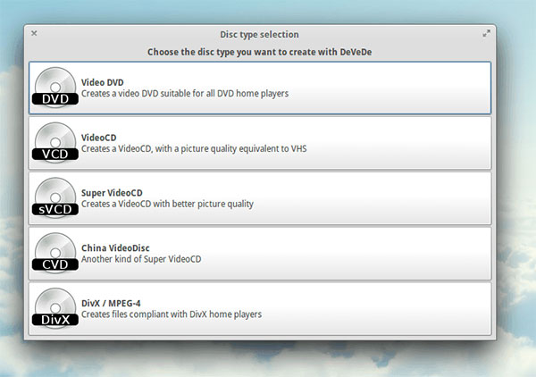Click the DivX disc icon

(55, 308)
